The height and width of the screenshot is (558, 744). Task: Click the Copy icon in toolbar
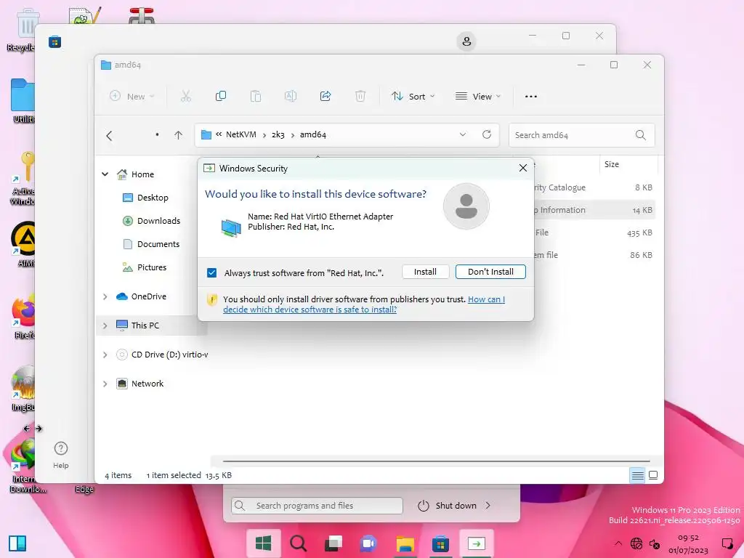pos(221,97)
